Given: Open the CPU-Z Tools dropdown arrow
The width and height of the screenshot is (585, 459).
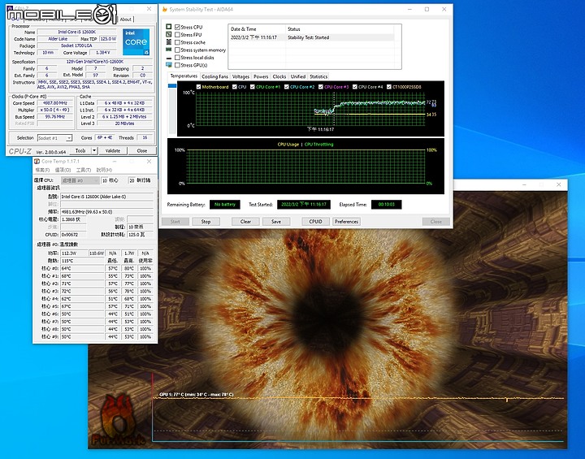Looking at the screenshot, I should pyautogui.click(x=94, y=151).
